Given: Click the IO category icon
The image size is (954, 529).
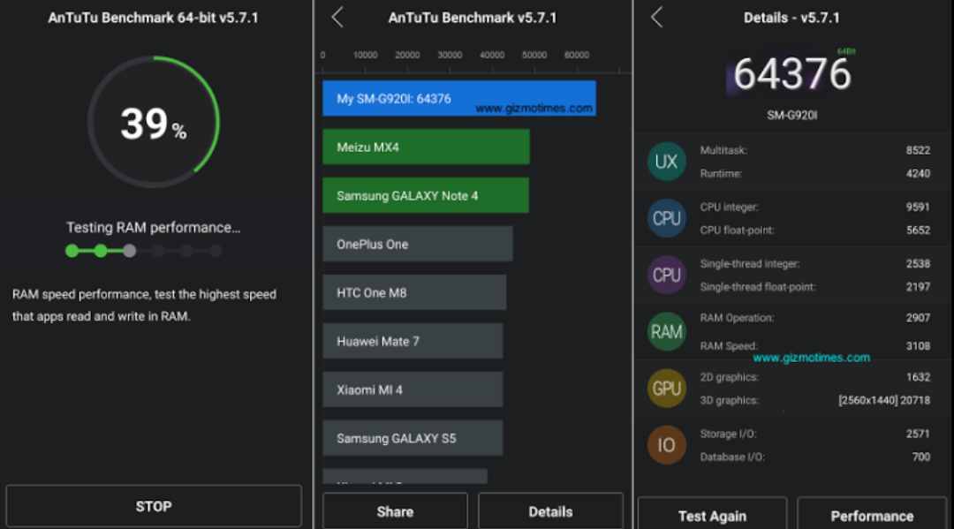Looking at the screenshot, I should (666, 444).
